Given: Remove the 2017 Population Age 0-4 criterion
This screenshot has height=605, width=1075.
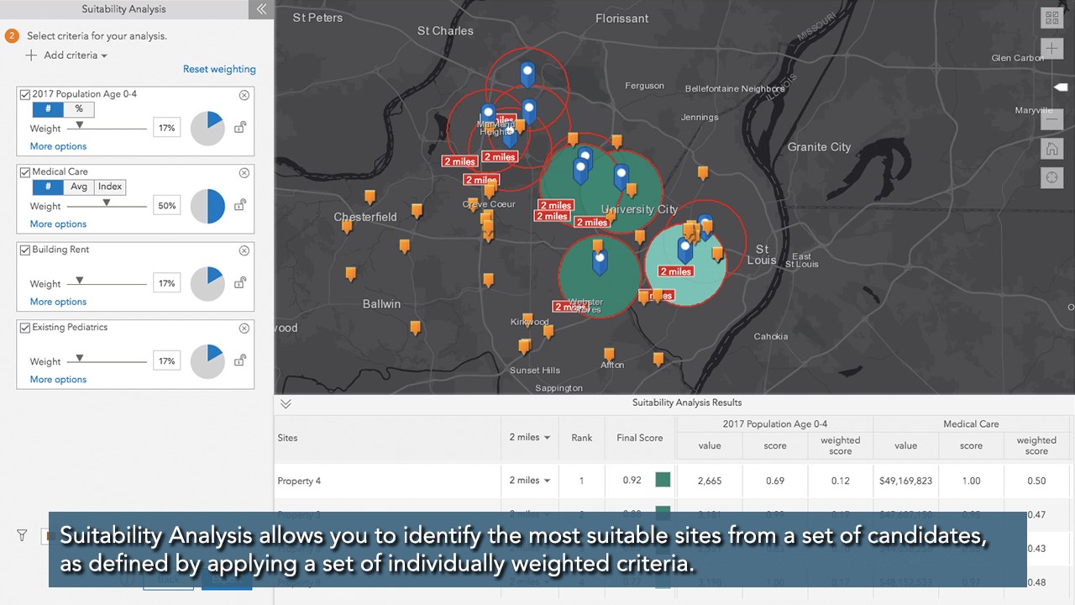Looking at the screenshot, I should pos(244,95).
